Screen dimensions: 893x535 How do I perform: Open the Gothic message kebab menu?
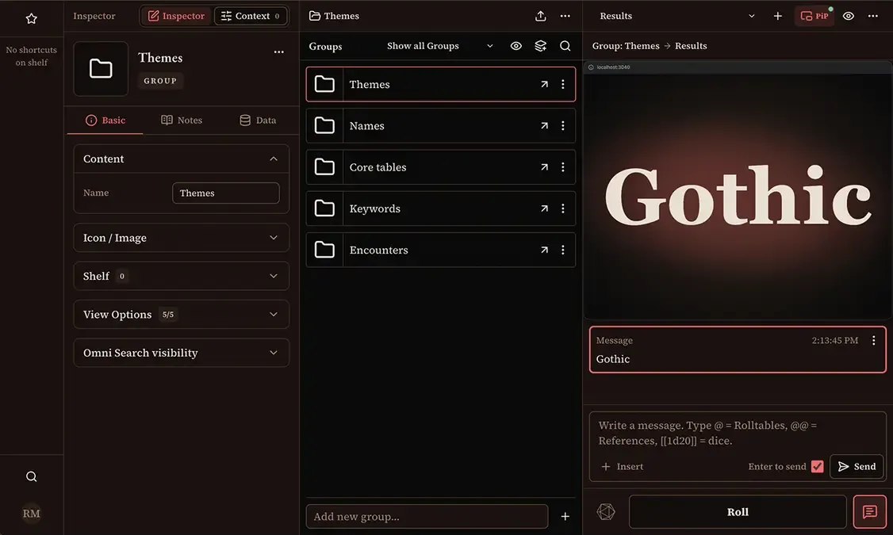pyautogui.click(x=874, y=340)
